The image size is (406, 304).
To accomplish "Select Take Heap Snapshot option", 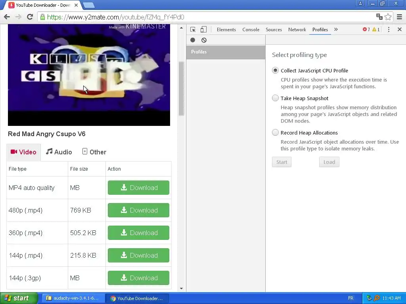I will pyautogui.click(x=275, y=98).
